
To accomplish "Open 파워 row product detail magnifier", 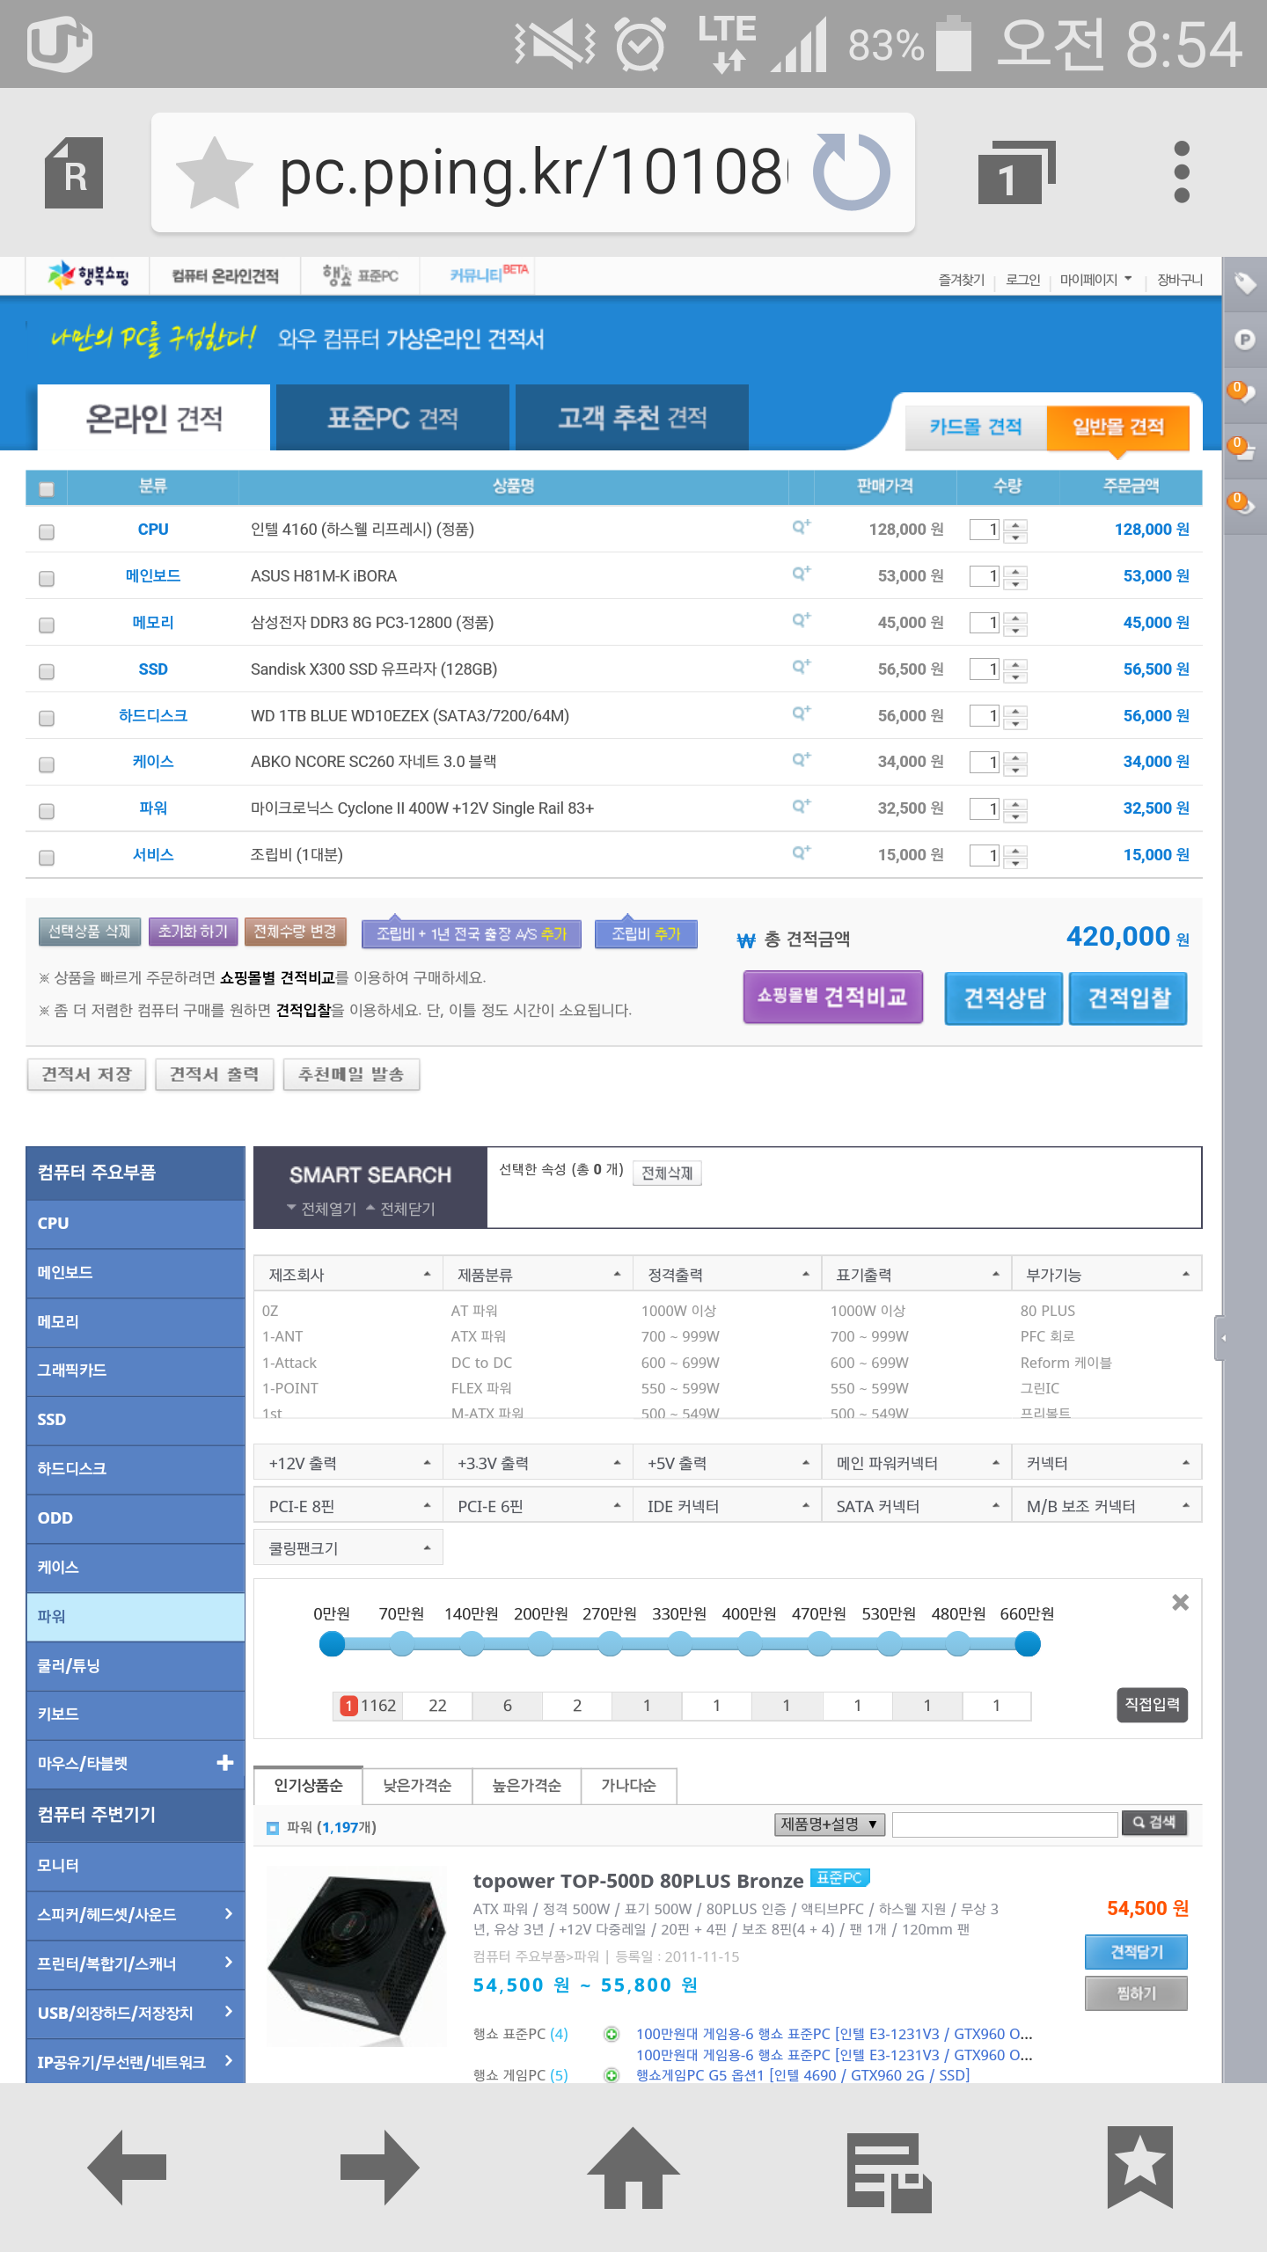I will 801,806.
